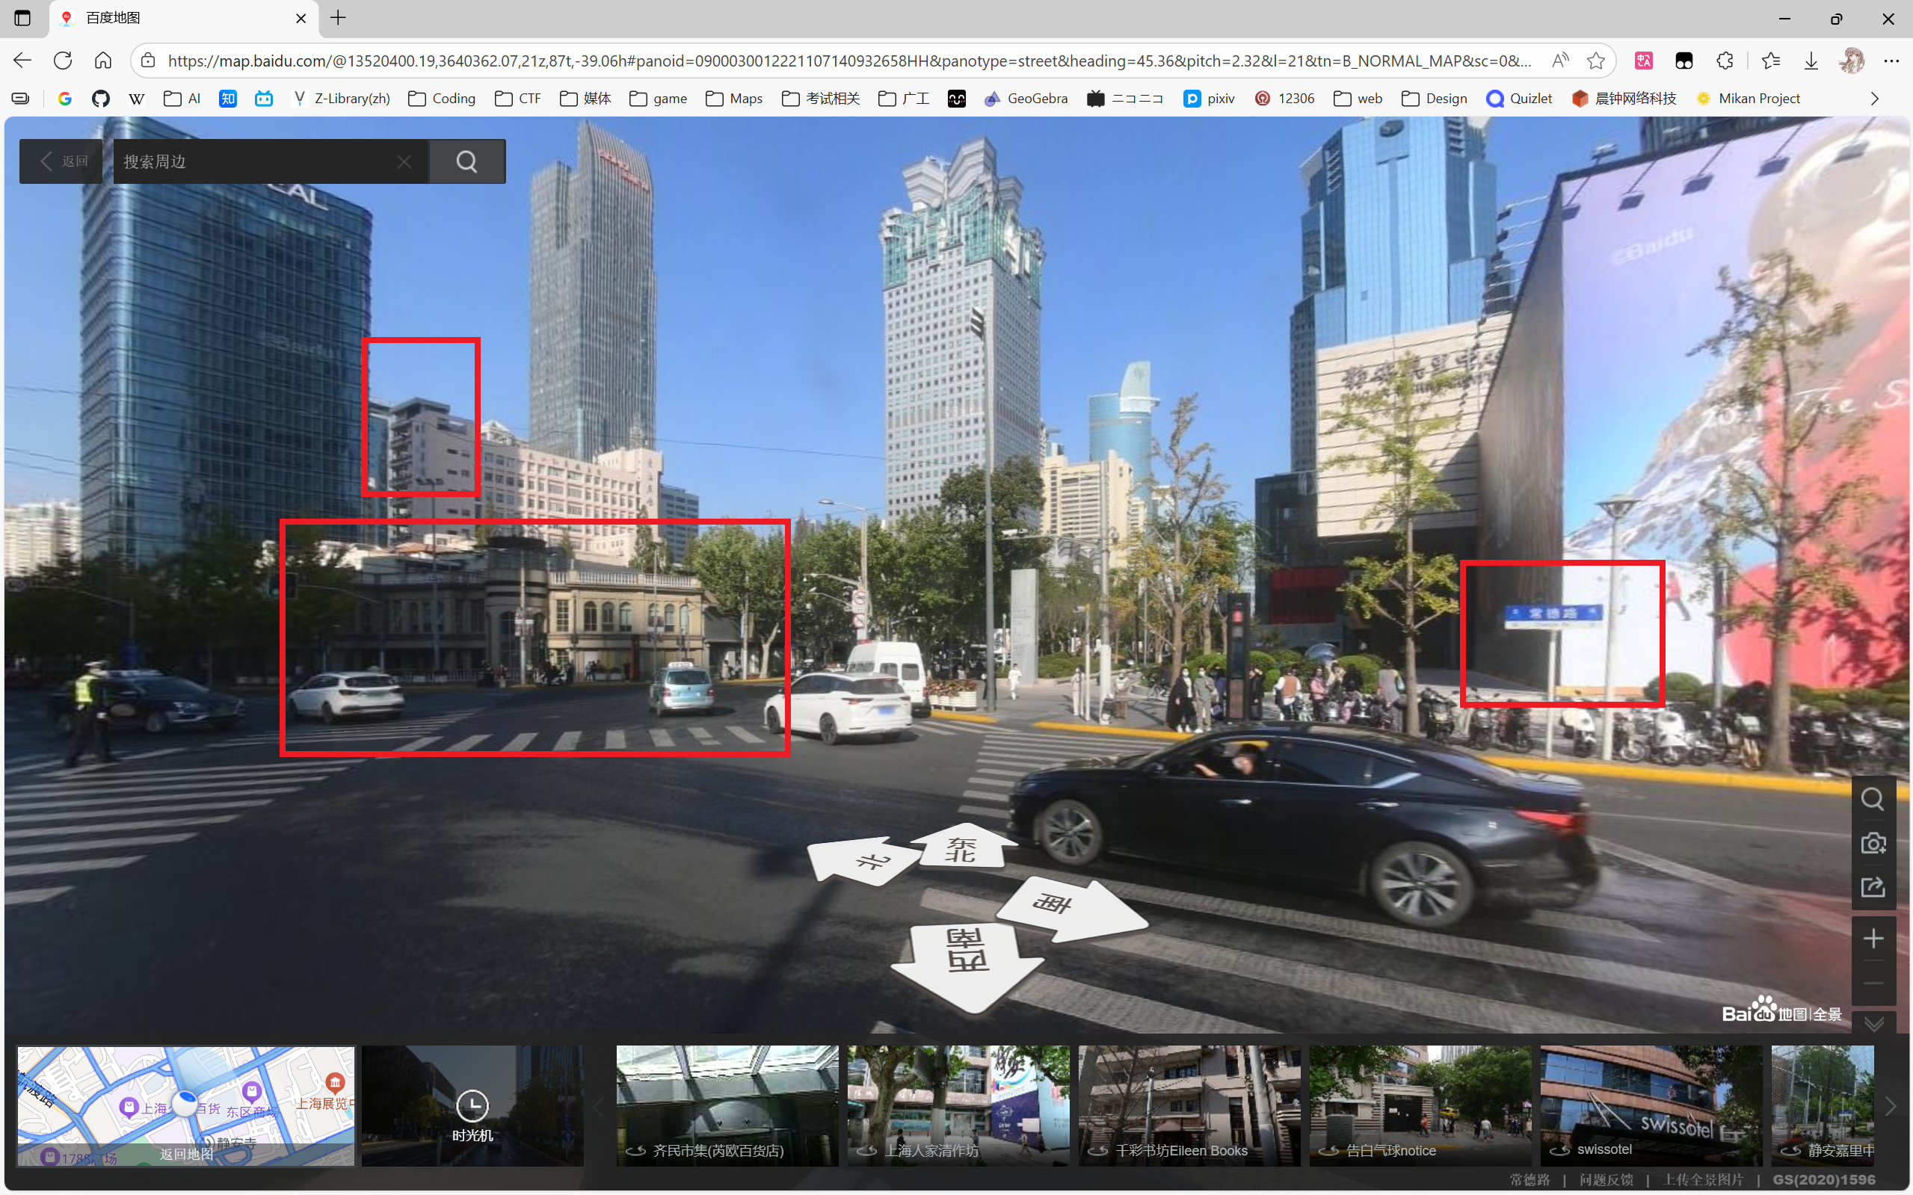The image size is (1913, 1195).
Task: Click the share panorama icon
Action: pyautogui.click(x=1872, y=887)
